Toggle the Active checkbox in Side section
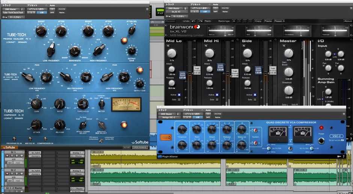 coord(255,95)
